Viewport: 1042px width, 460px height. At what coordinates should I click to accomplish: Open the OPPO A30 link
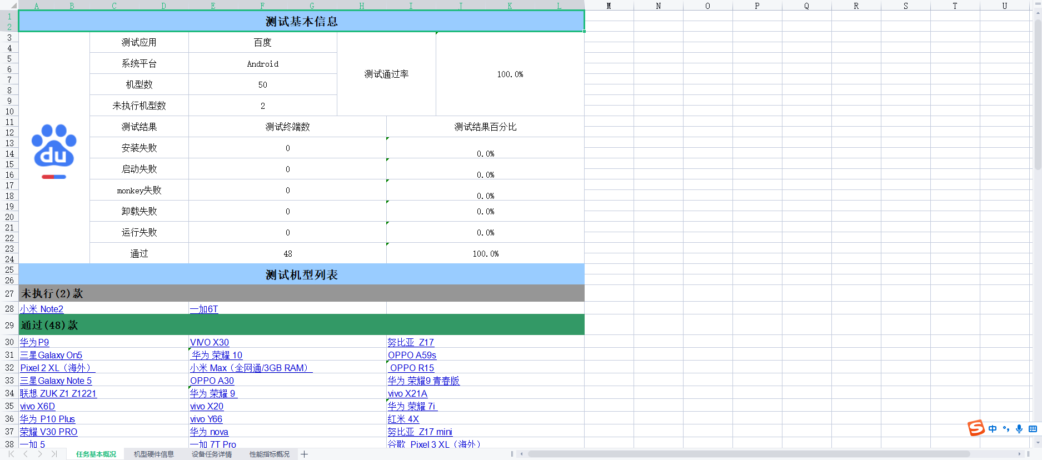click(x=212, y=381)
